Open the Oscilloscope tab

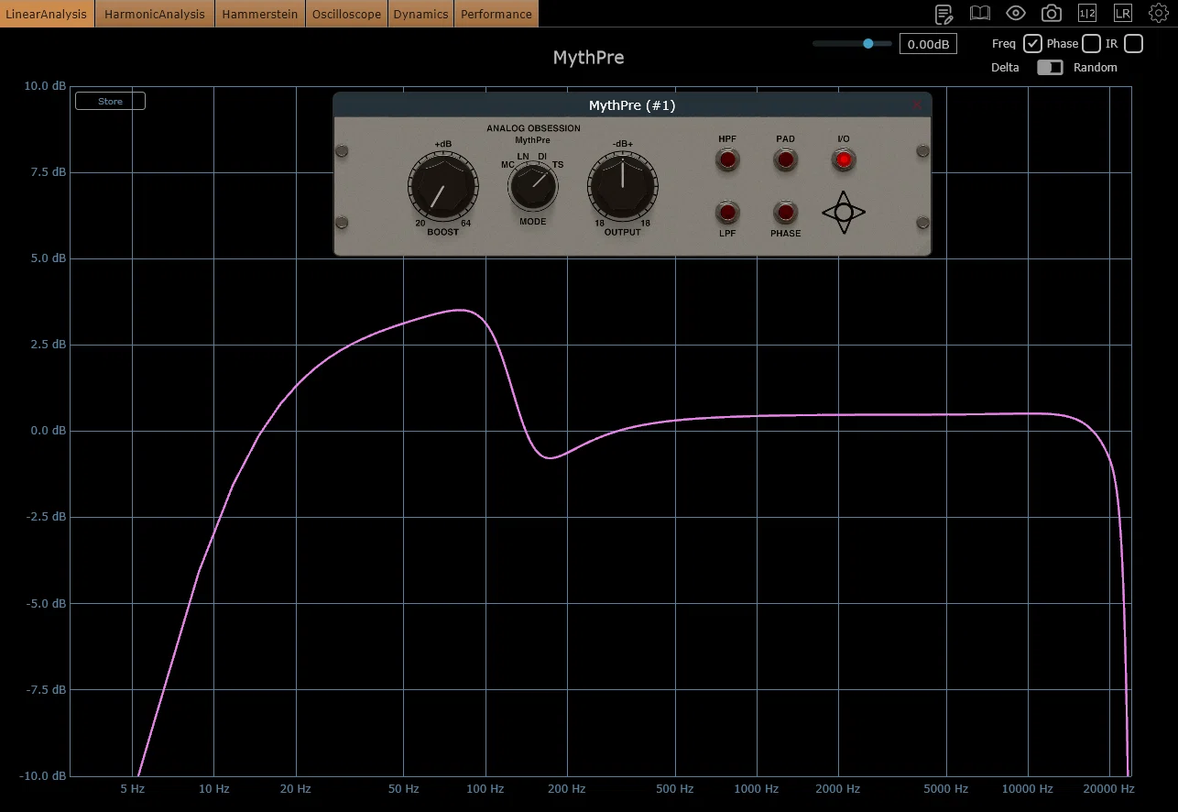[x=347, y=14]
